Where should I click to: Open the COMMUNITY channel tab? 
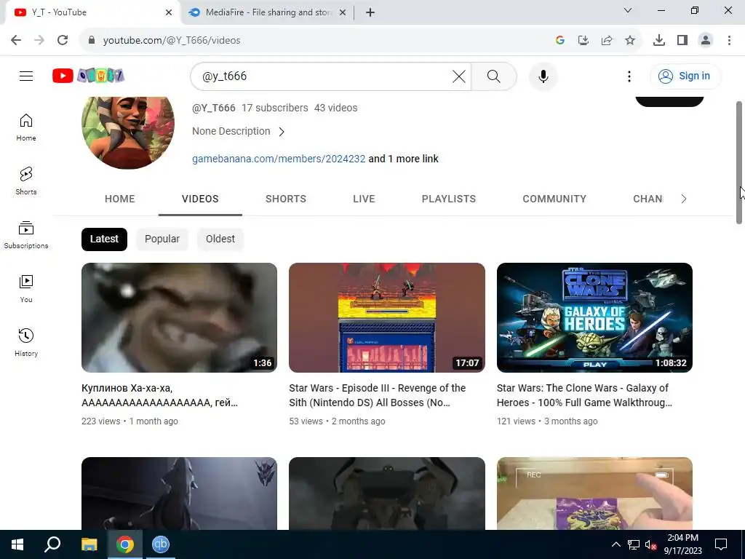point(554,199)
